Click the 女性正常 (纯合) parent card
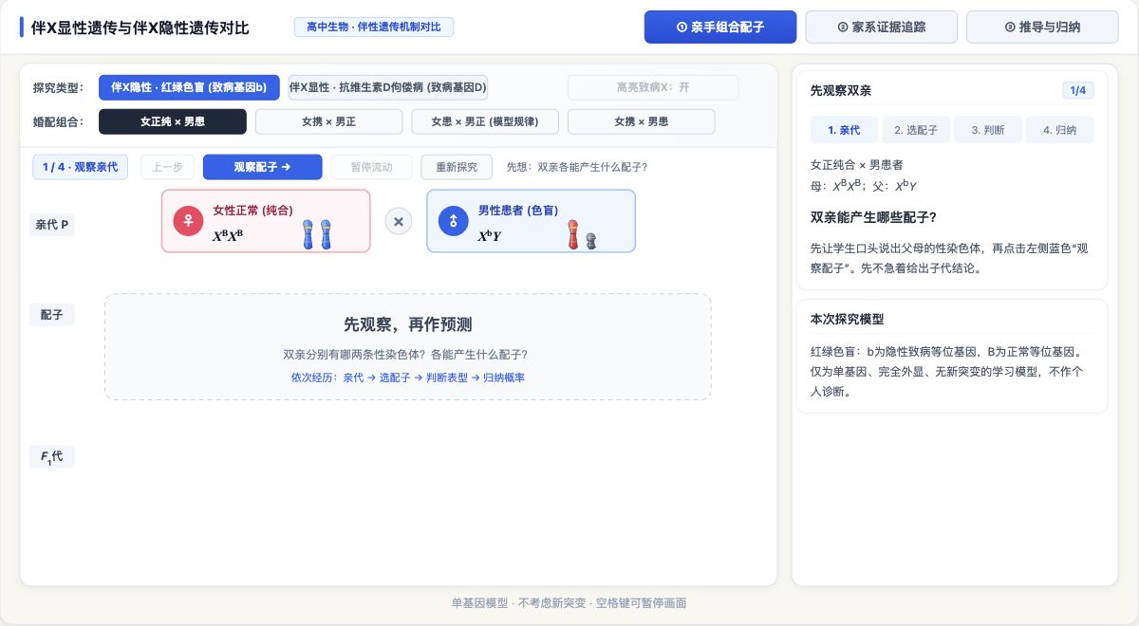 [x=266, y=221]
